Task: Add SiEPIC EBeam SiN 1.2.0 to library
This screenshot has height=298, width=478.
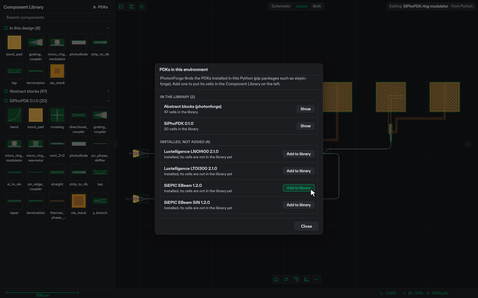Action: pyautogui.click(x=298, y=205)
